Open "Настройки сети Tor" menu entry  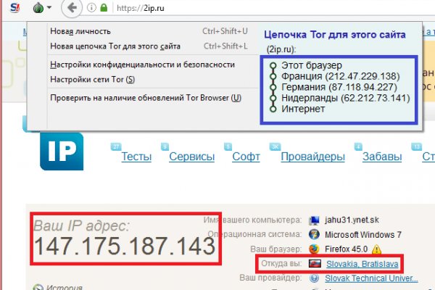pos(92,79)
